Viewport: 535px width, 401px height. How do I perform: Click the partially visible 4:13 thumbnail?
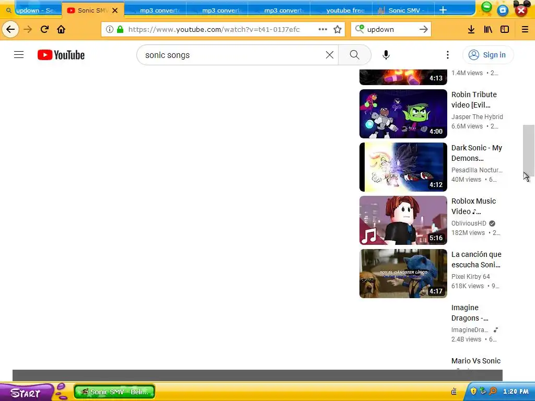403,77
